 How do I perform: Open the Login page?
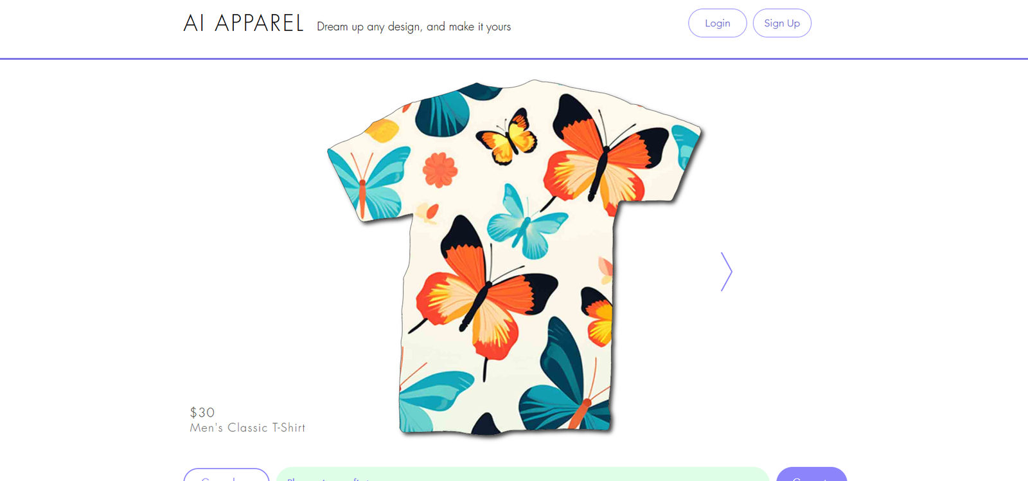tap(717, 23)
